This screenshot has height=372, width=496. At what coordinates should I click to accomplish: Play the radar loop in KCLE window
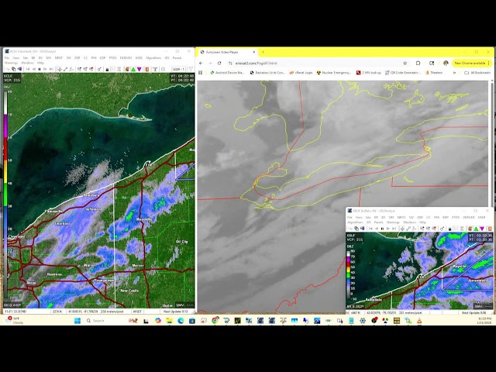(x=45, y=69)
